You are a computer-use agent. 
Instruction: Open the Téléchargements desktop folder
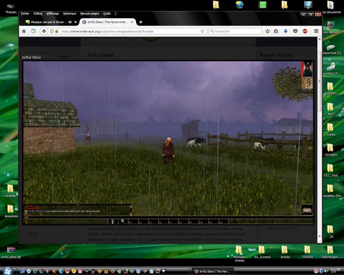point(330,252)
